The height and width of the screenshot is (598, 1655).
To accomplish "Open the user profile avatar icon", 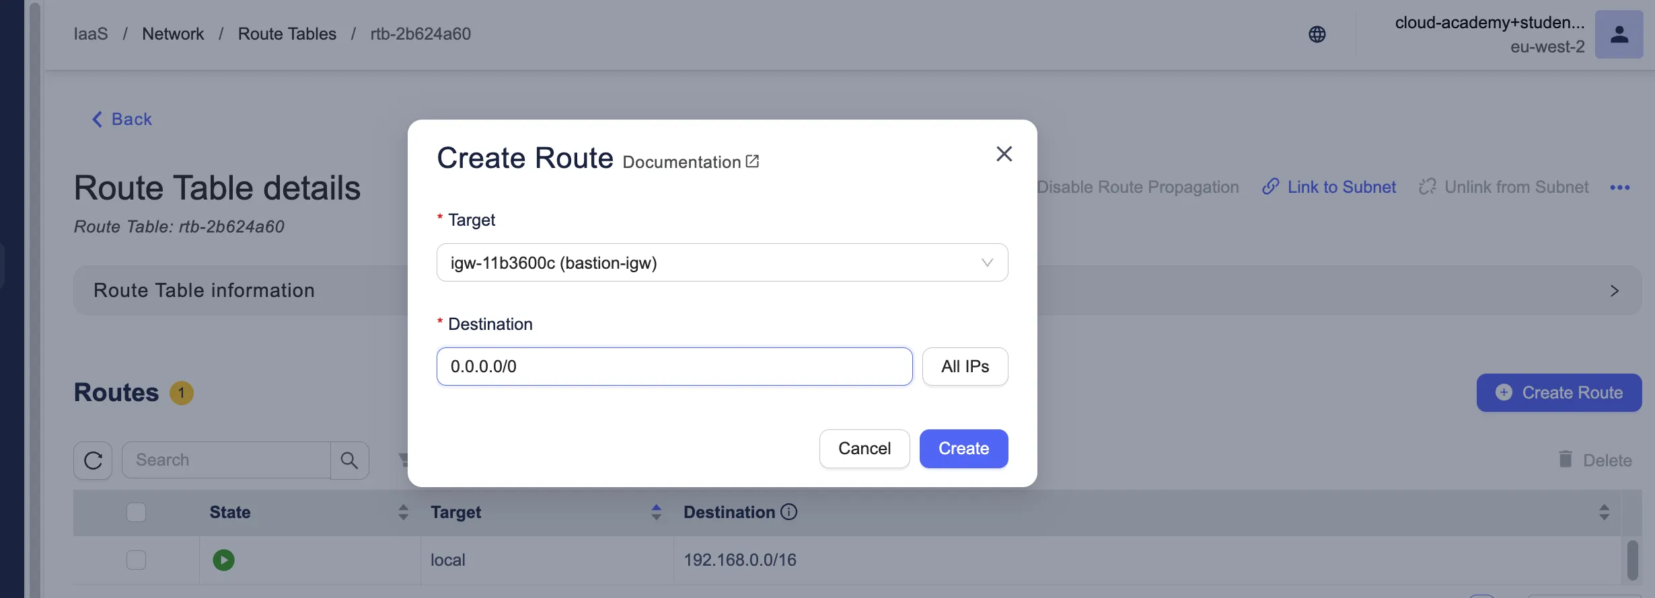I will [1619, 34].
